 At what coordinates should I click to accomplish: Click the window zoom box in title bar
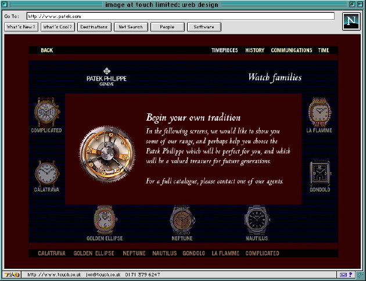click(351, 4)
